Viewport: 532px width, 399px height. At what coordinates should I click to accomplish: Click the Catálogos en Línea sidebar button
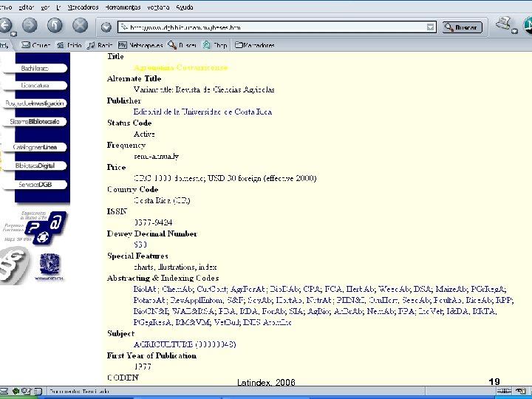click(x=35, y=147)
